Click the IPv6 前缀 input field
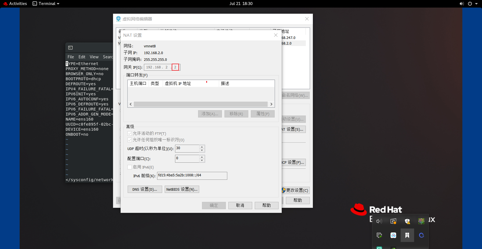 coord(192,176)
